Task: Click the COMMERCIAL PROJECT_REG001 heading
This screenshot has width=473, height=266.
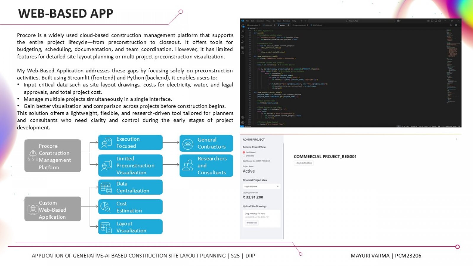Action: [325, 157]
